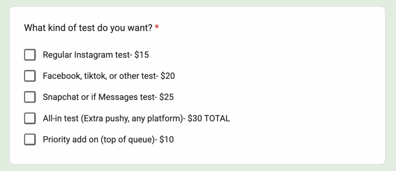Click the 'Snapchat or if Messages test' label
The width and height of the screenshot is (396, 171).
99,97
